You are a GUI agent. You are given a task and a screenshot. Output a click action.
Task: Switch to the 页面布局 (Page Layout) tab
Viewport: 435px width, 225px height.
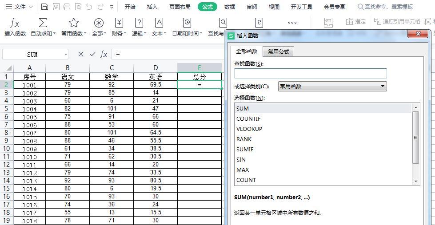point(180,7)
